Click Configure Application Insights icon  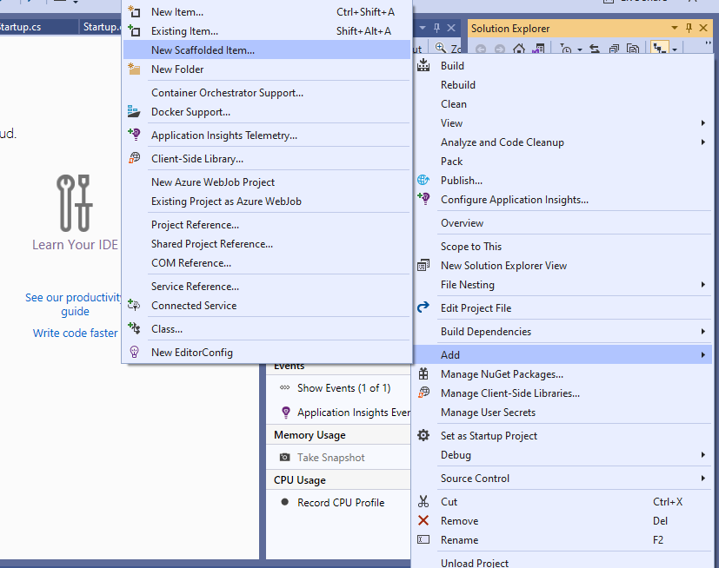[x=423, y=198]
